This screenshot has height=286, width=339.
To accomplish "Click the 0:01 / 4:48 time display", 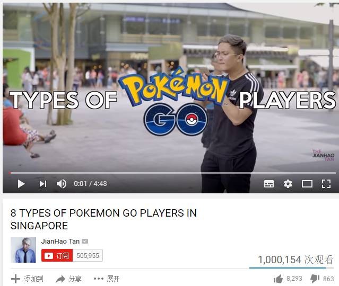I will [90, 184].
